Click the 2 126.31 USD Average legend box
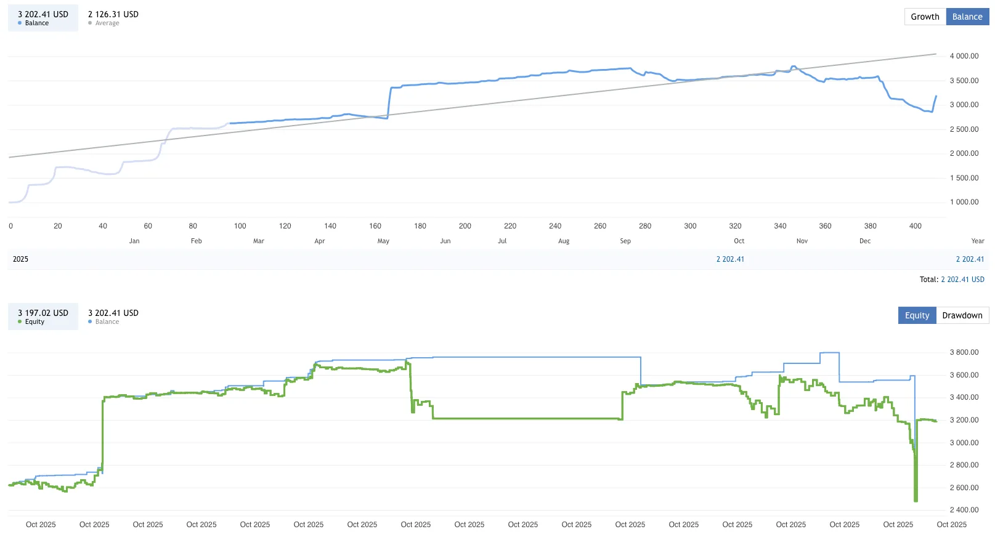 pyautogui.click(x=113, y=17)
